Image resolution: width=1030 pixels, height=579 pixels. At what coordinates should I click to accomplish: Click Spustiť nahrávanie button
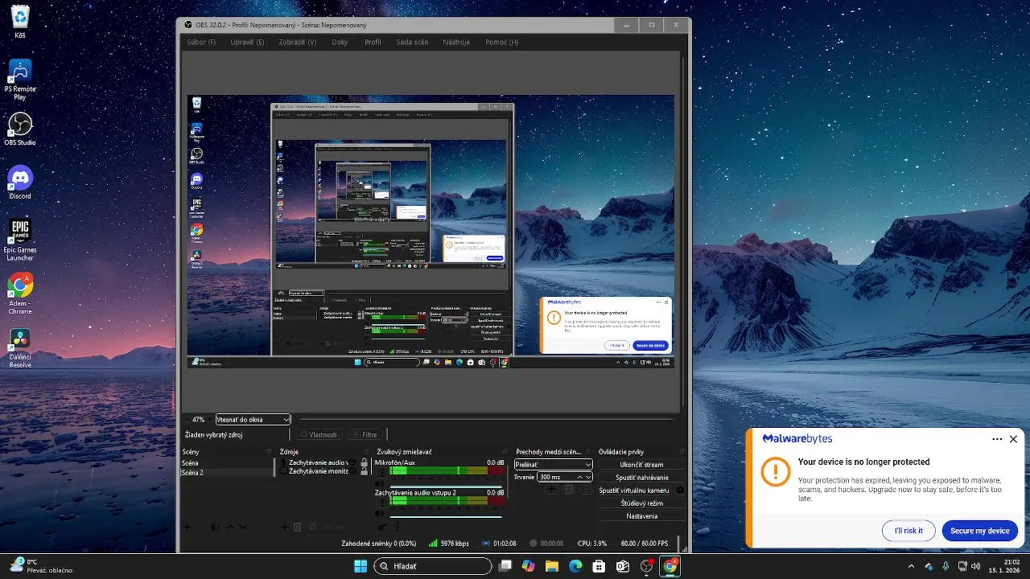641,478
